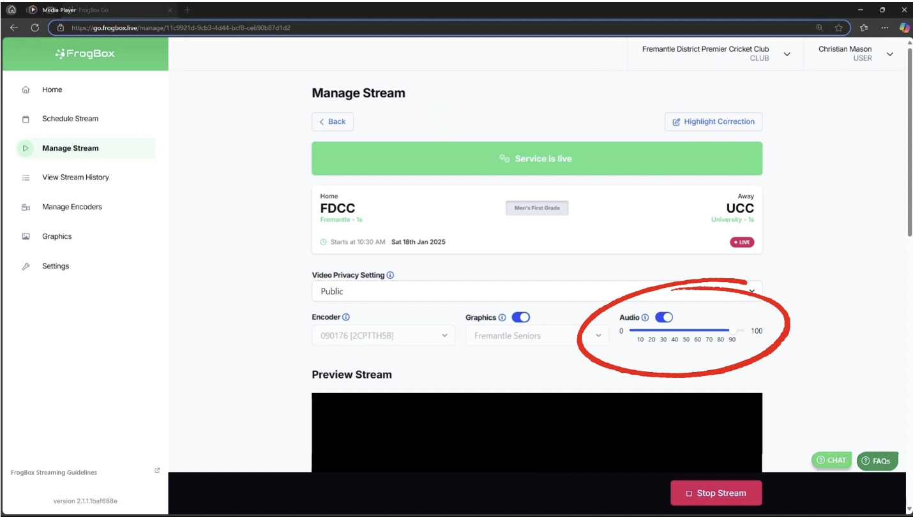The height and width of the screenshot is (517, 913).
Task: Click the green text Fremantle - 1s
Action: point(342,220)
